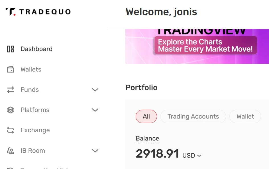Screen dimensions: 269x169
Task: Click the Balance label
Action: click(147, 139)
